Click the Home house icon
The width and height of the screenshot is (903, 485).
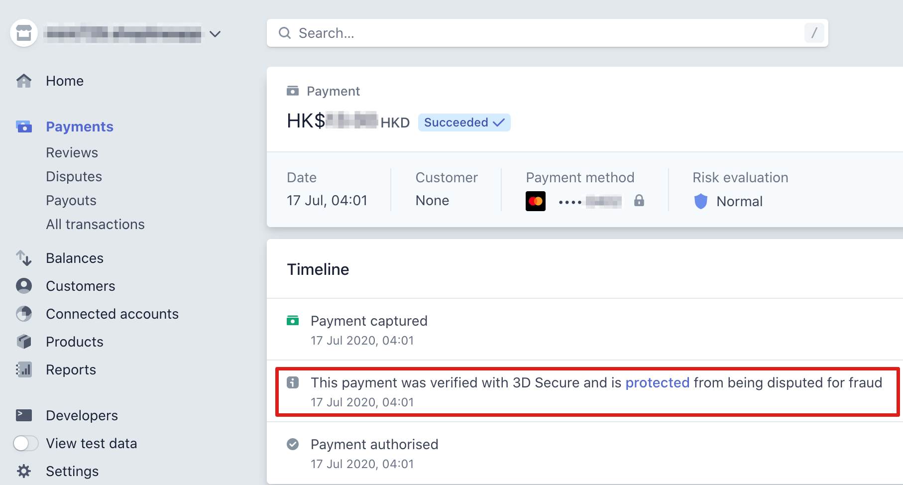(x=24, y=81)
